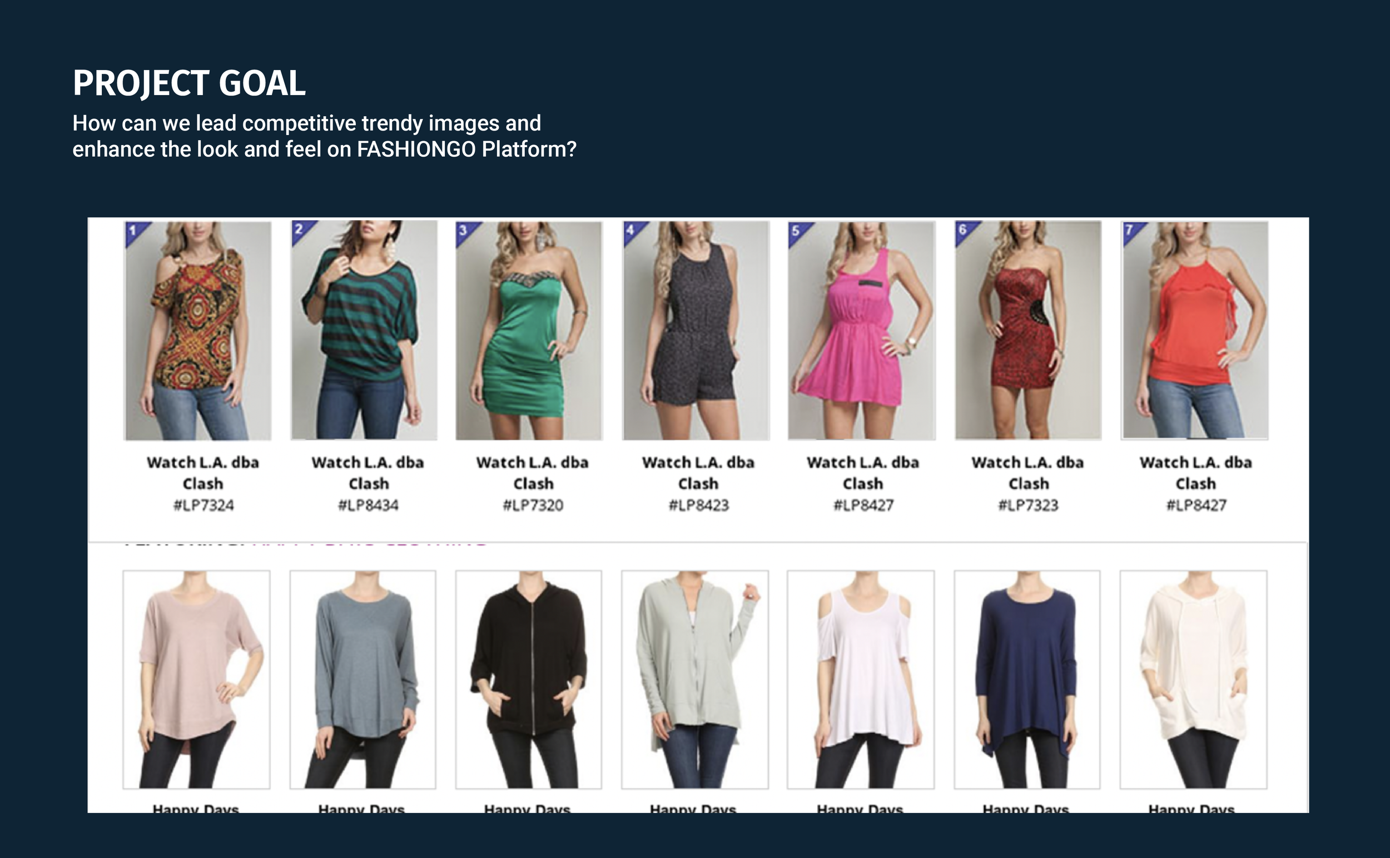Open the green strapless dress image
The image size is (1390, 858).
tap(529, 331)
